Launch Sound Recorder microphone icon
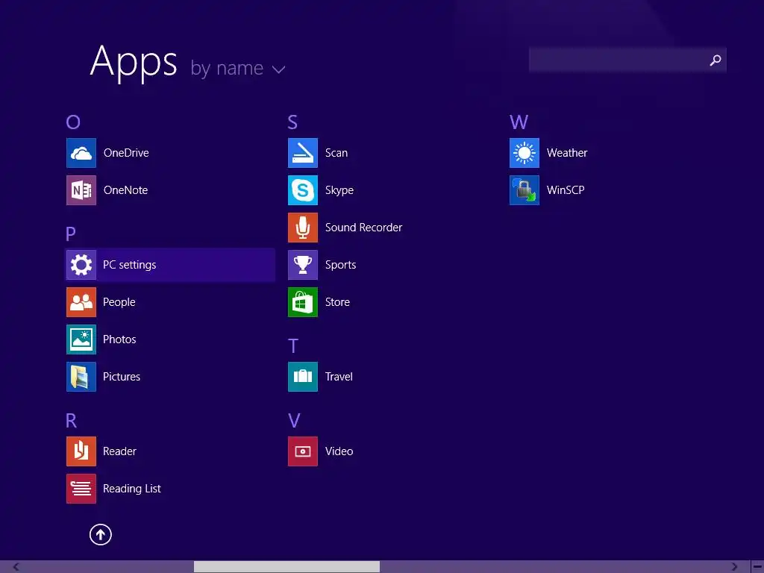 303,228
